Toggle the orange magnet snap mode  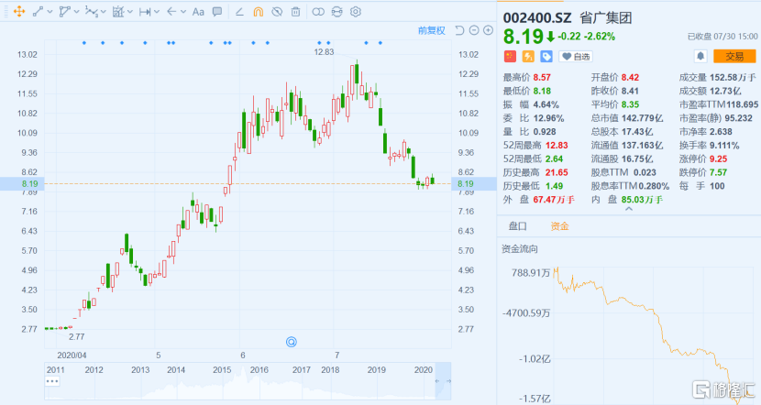pos(259,12)
